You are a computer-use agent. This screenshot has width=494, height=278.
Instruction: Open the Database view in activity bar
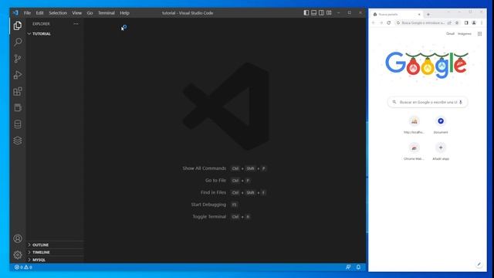[x=18, y=124]
